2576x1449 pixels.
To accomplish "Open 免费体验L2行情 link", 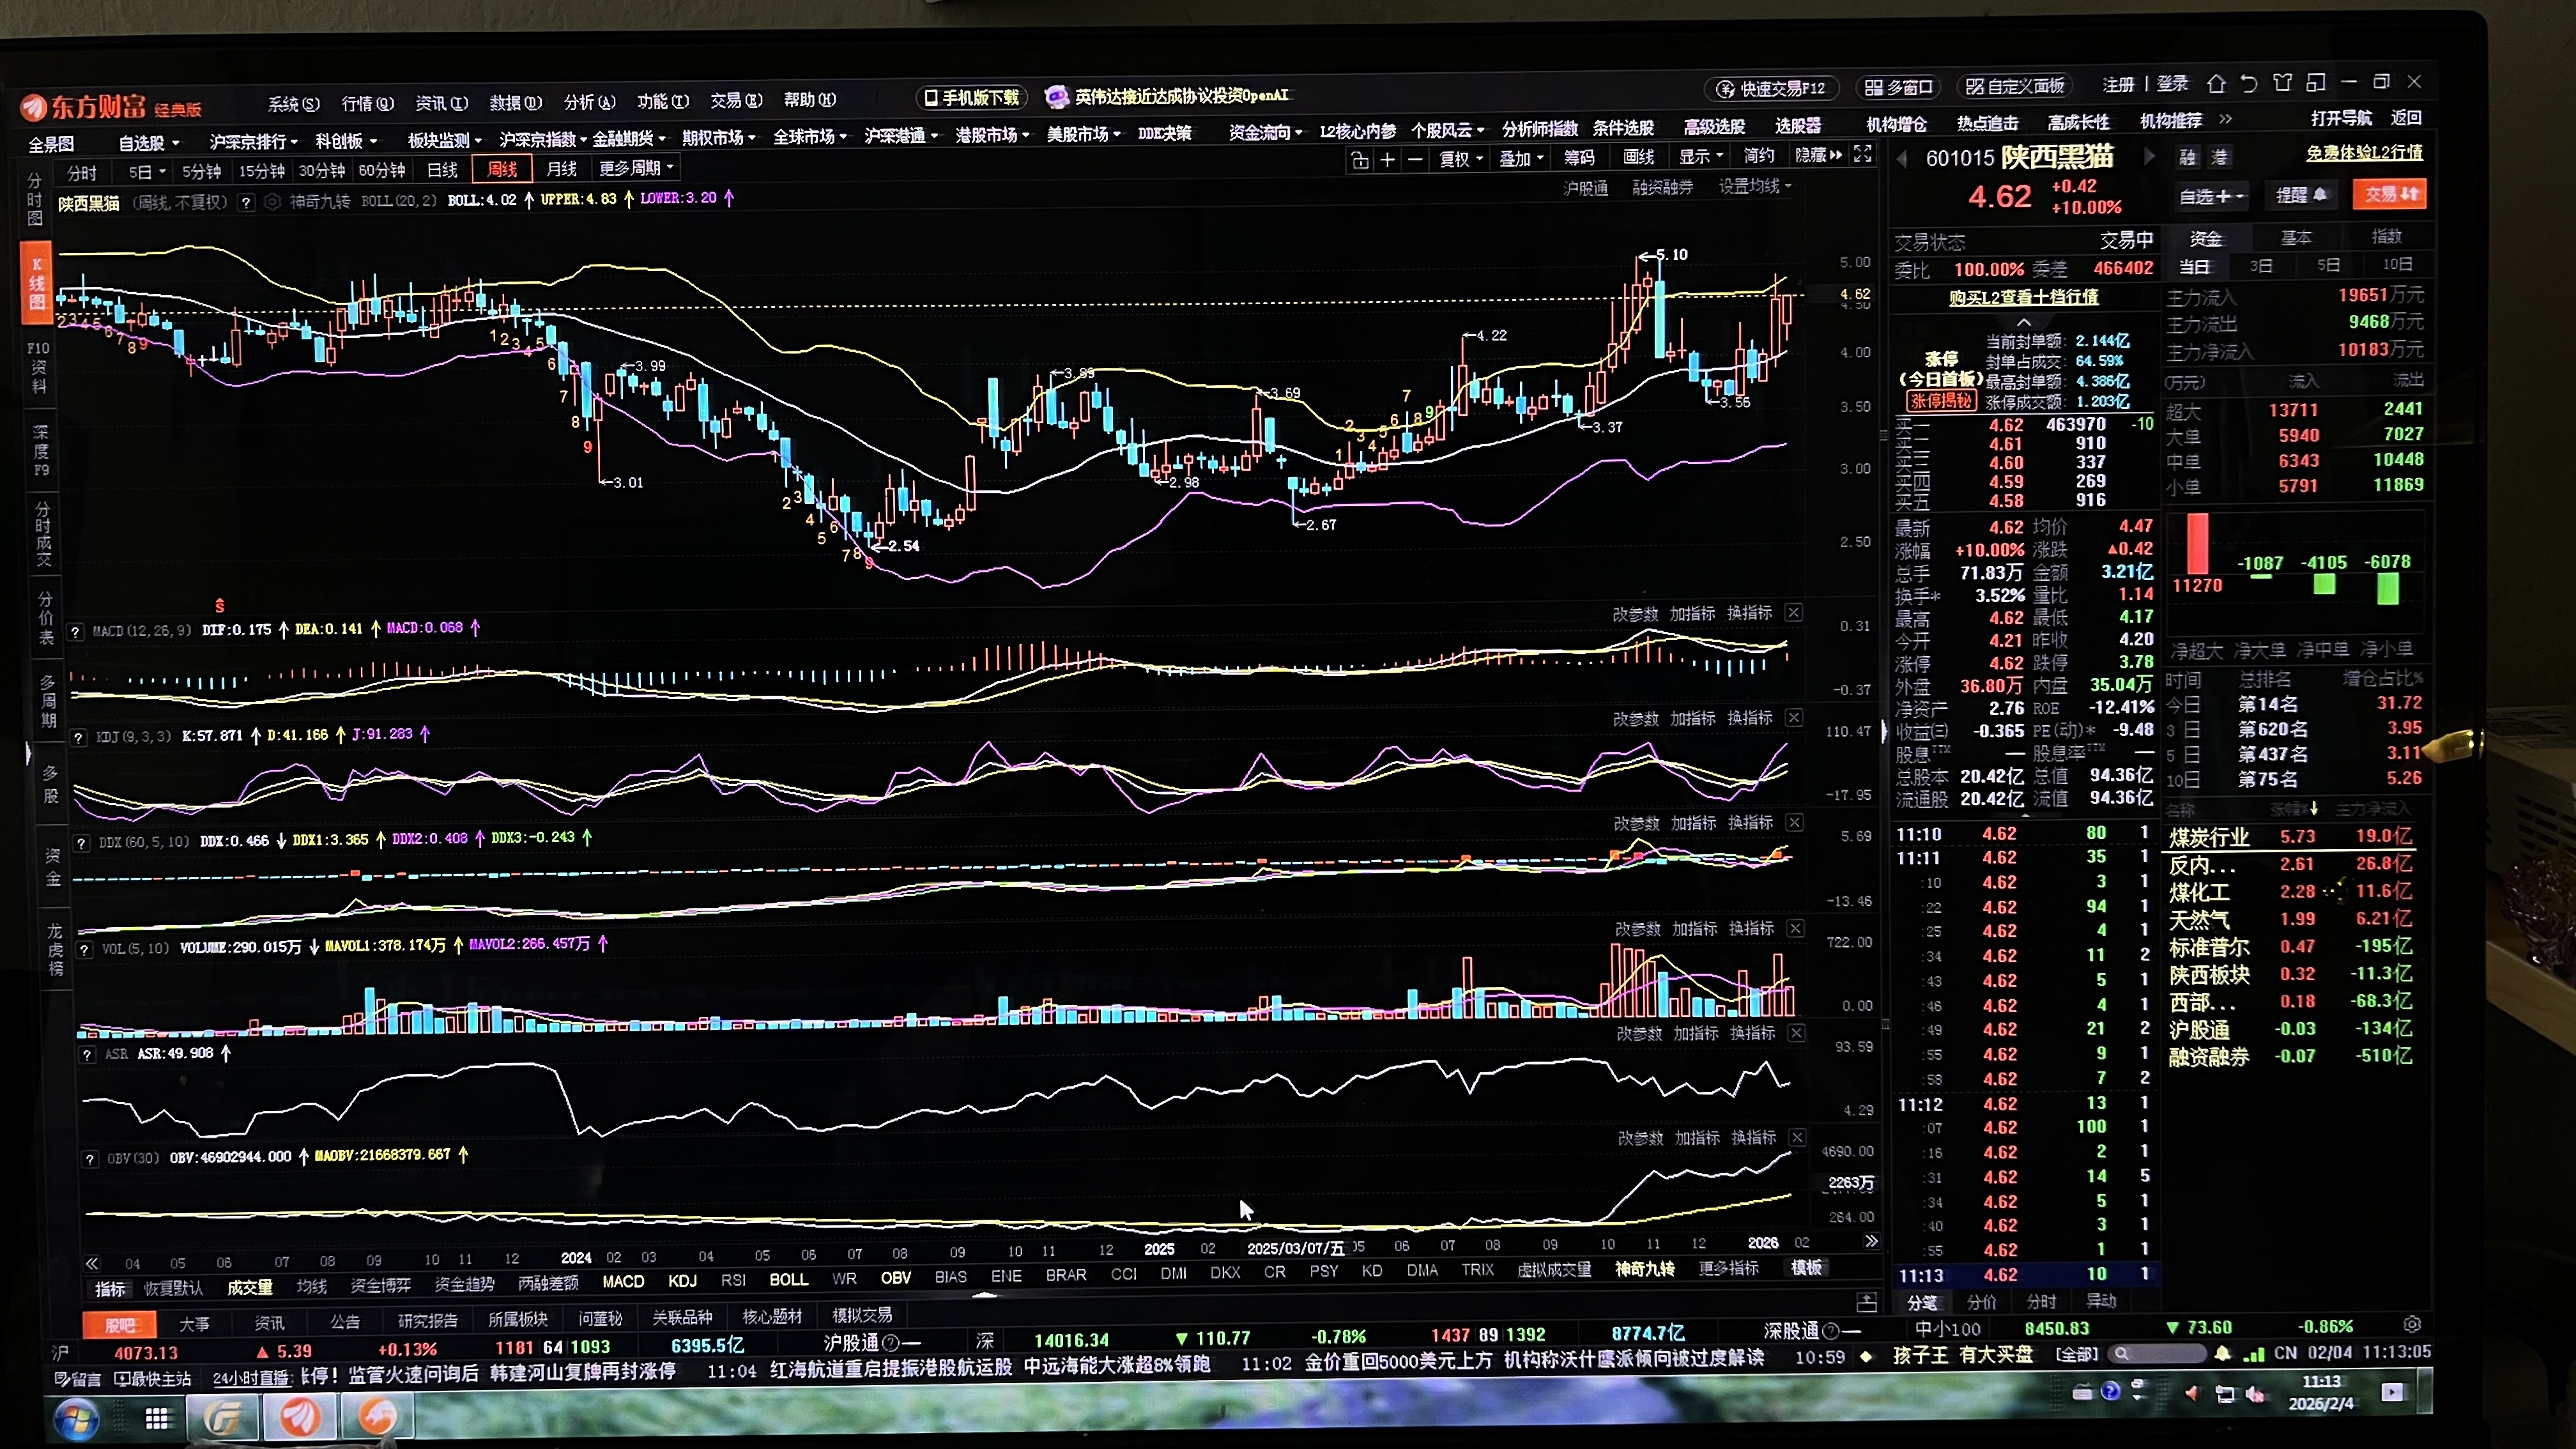I will (x=2364, y=153).
